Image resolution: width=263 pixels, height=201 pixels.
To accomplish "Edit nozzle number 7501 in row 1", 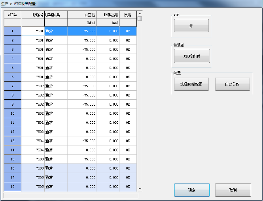I will pyautogui.click(x=33, y=31).
